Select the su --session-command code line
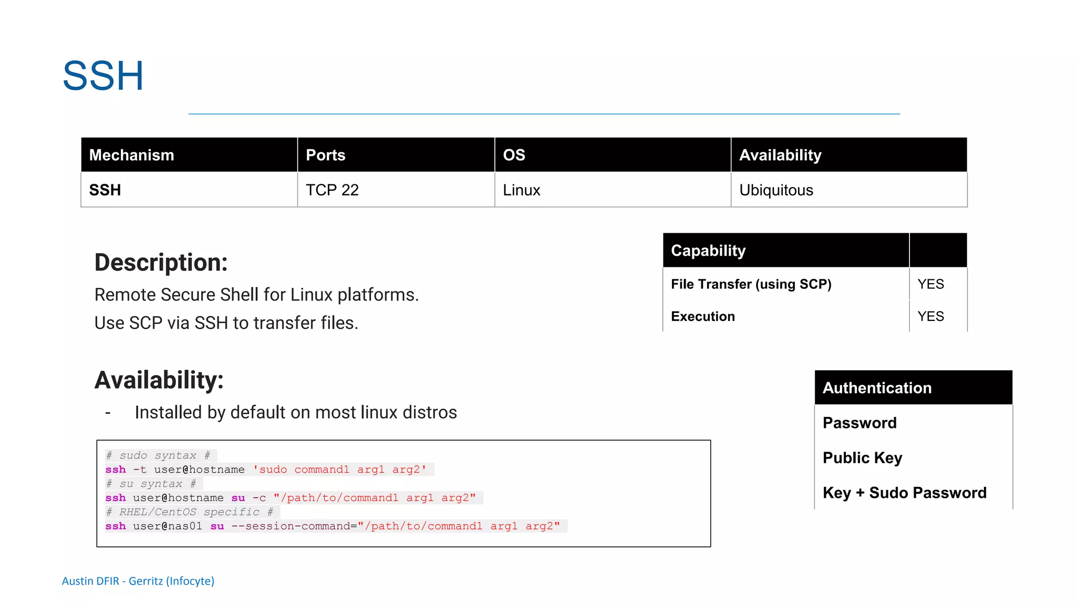The height and width of the screenshot is (605, 1076). click(333, 526)
